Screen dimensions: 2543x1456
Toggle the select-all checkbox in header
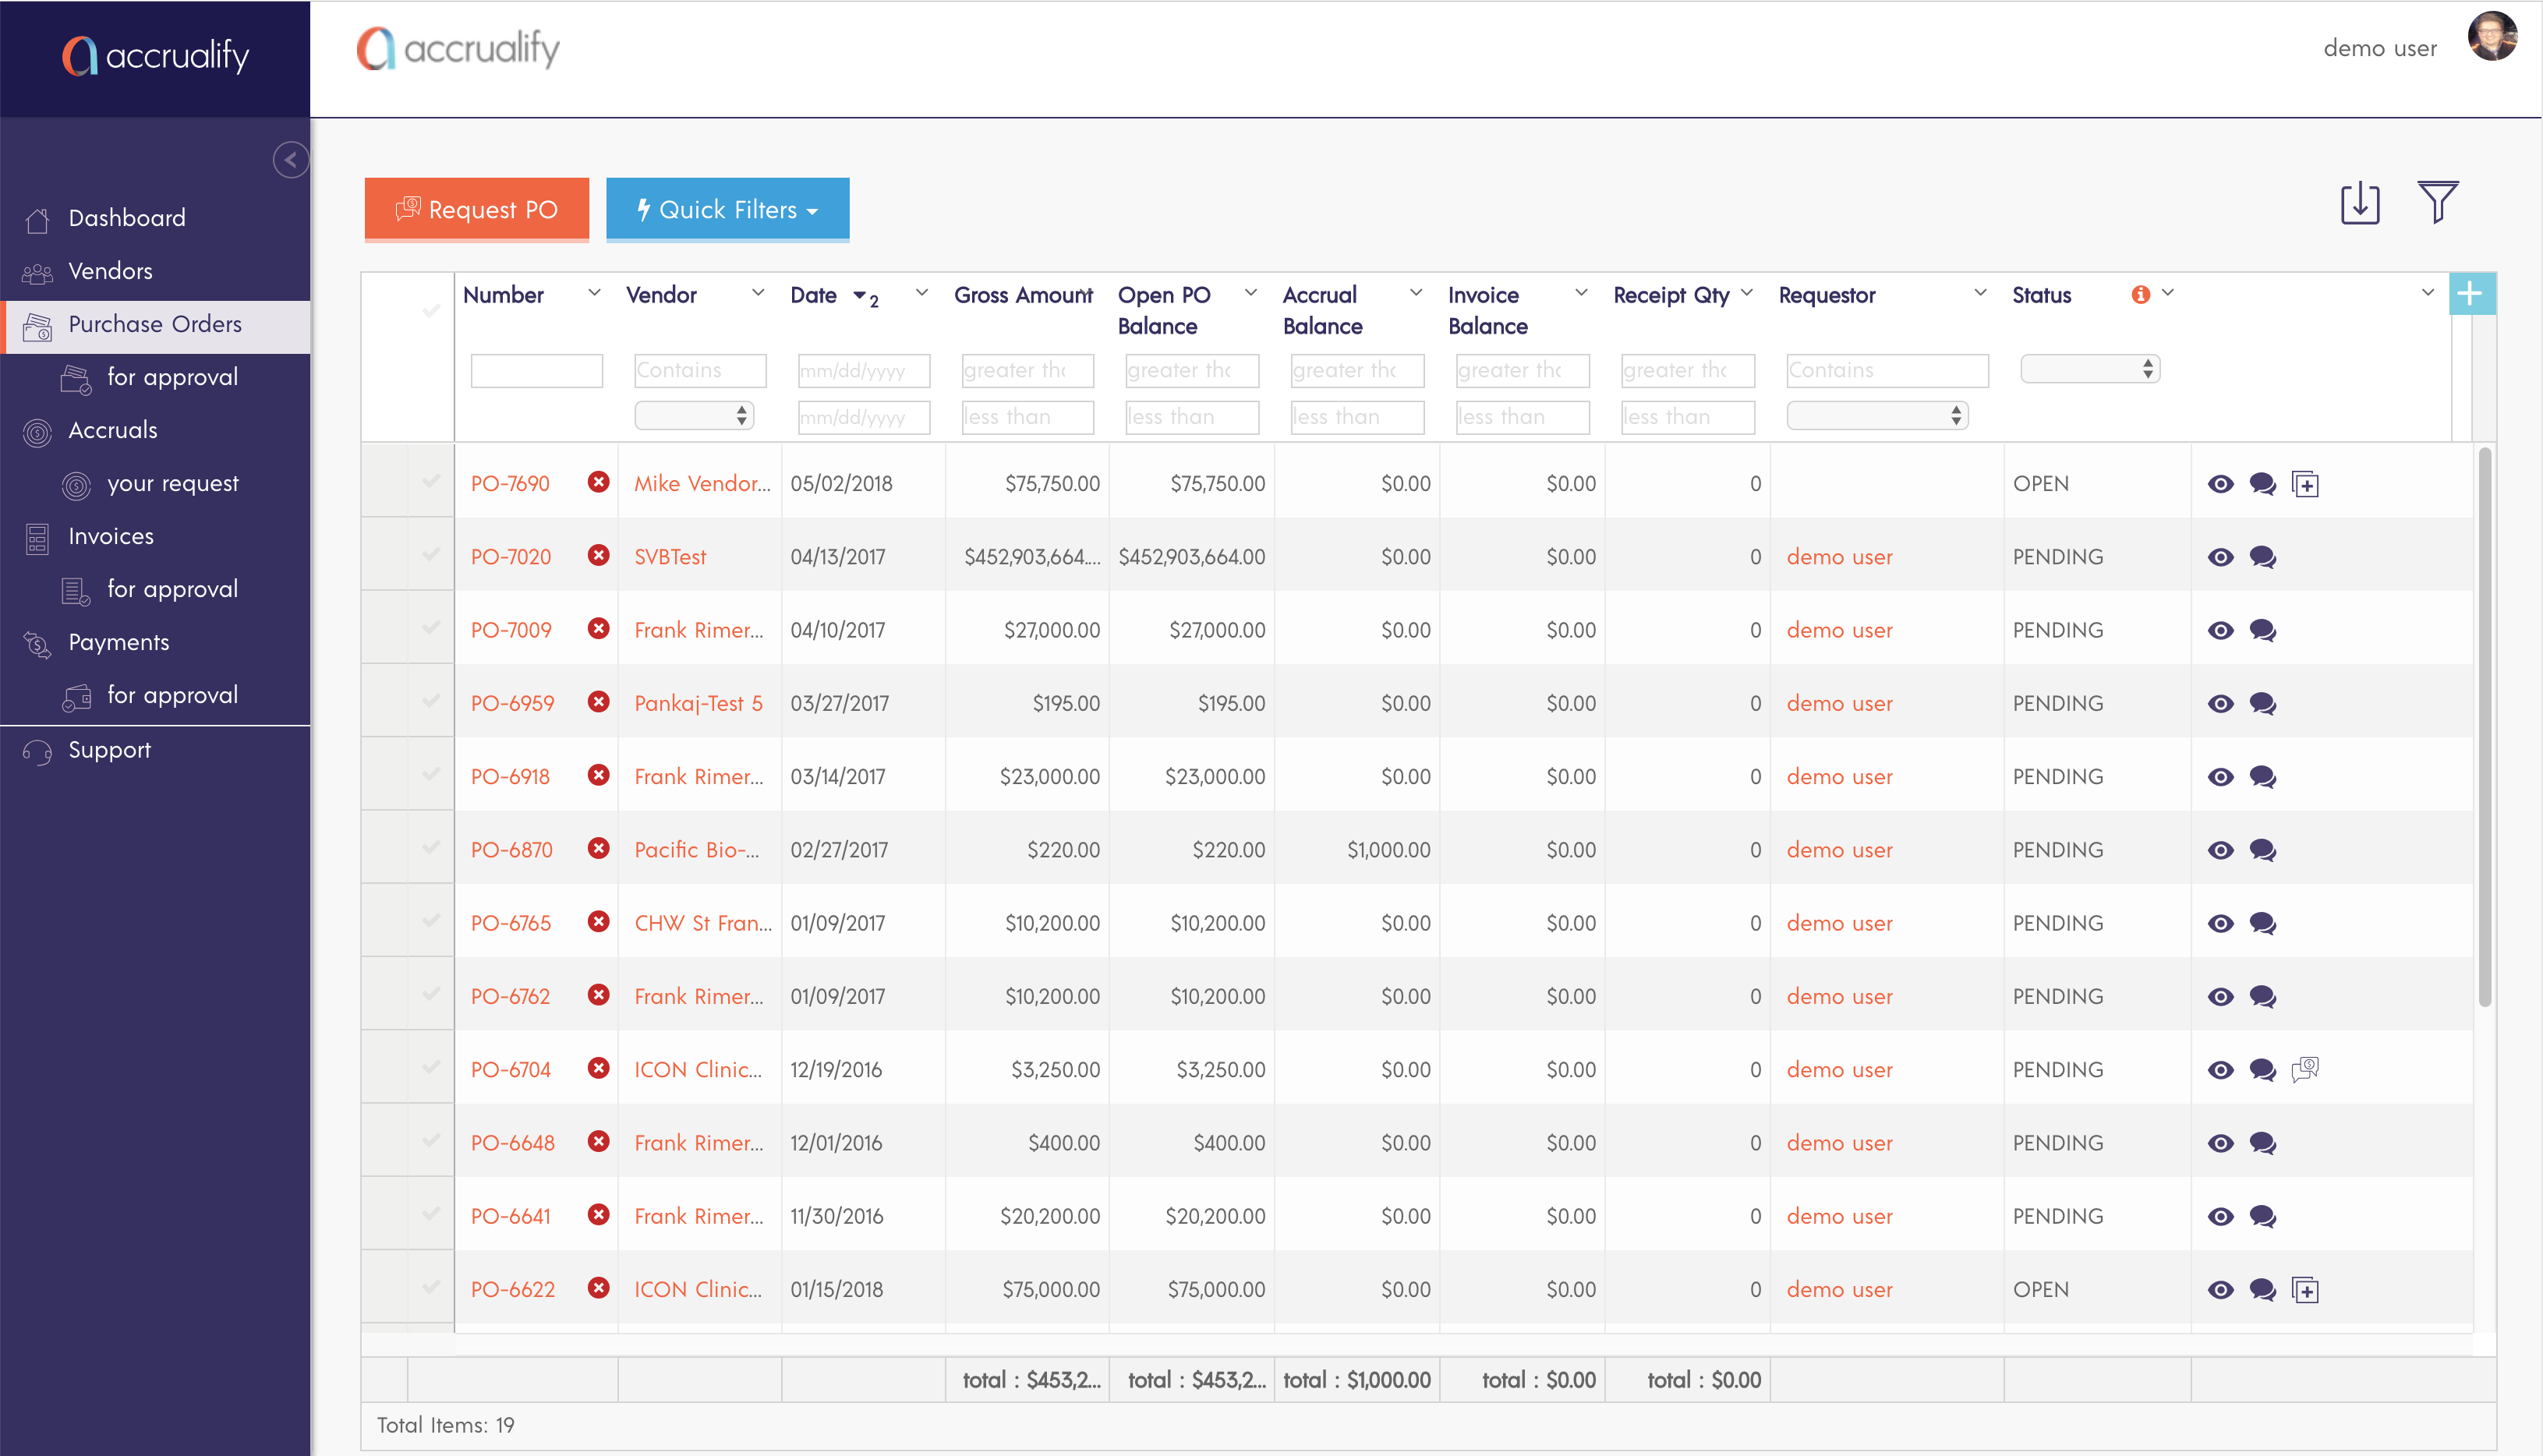[x=431, y=311]
